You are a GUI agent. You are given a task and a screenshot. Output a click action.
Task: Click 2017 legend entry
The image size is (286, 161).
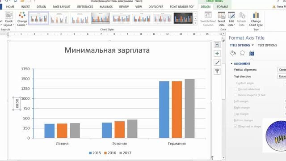click(x=125, y=153)
